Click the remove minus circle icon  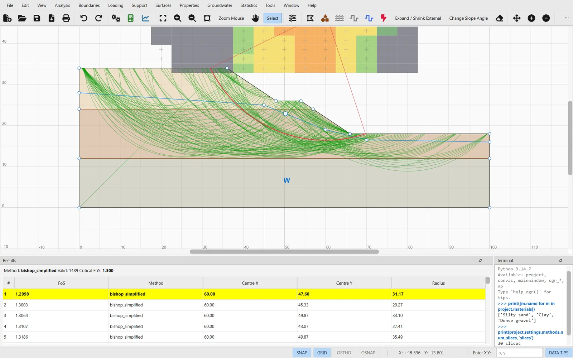[546, 18]
